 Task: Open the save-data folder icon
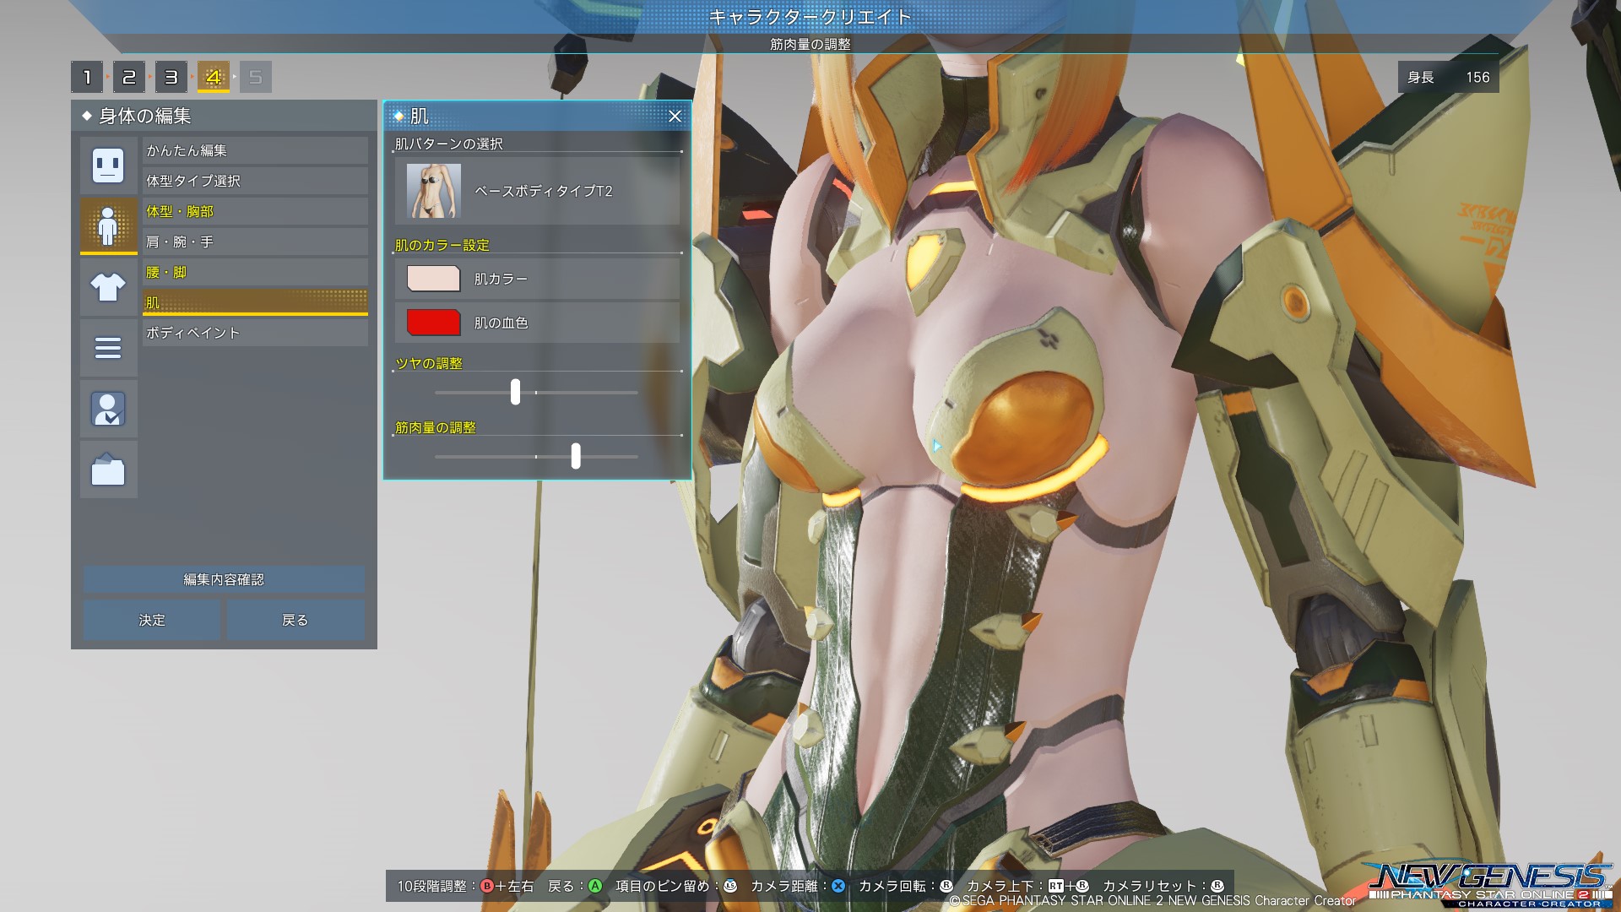pyautogui.click(x=108, y=470)
